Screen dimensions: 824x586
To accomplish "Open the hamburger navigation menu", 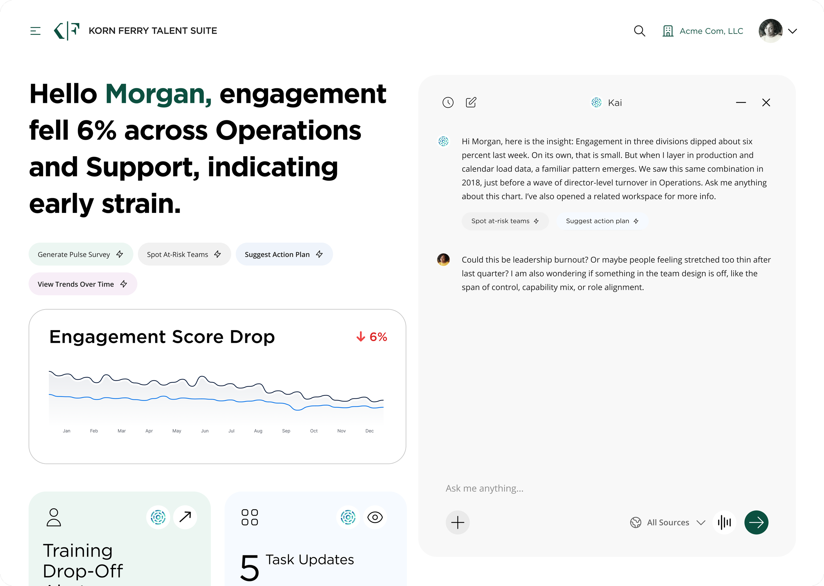I will pyautogui.click(x=35, y=31).
